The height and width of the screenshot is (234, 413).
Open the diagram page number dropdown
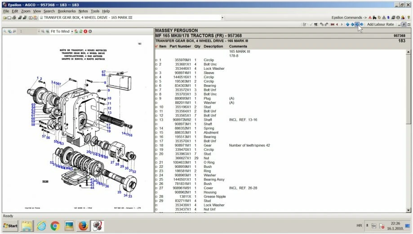pyautogui.click(x=39, y=31)
